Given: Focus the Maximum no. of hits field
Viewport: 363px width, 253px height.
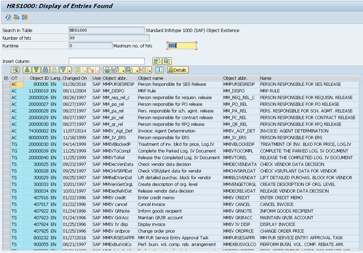Looking at the screenshot, I should [181, 45].
